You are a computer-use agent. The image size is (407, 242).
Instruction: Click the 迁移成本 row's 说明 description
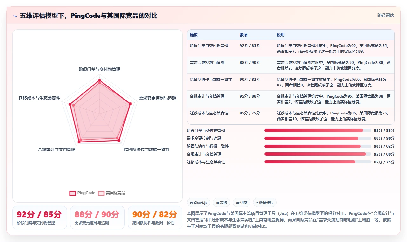333,116
